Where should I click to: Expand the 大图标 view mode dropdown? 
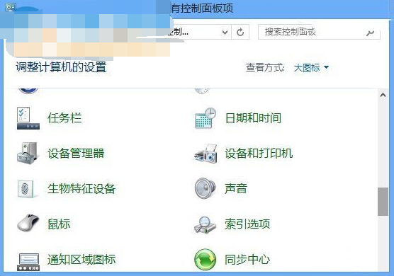pos(311,67)
